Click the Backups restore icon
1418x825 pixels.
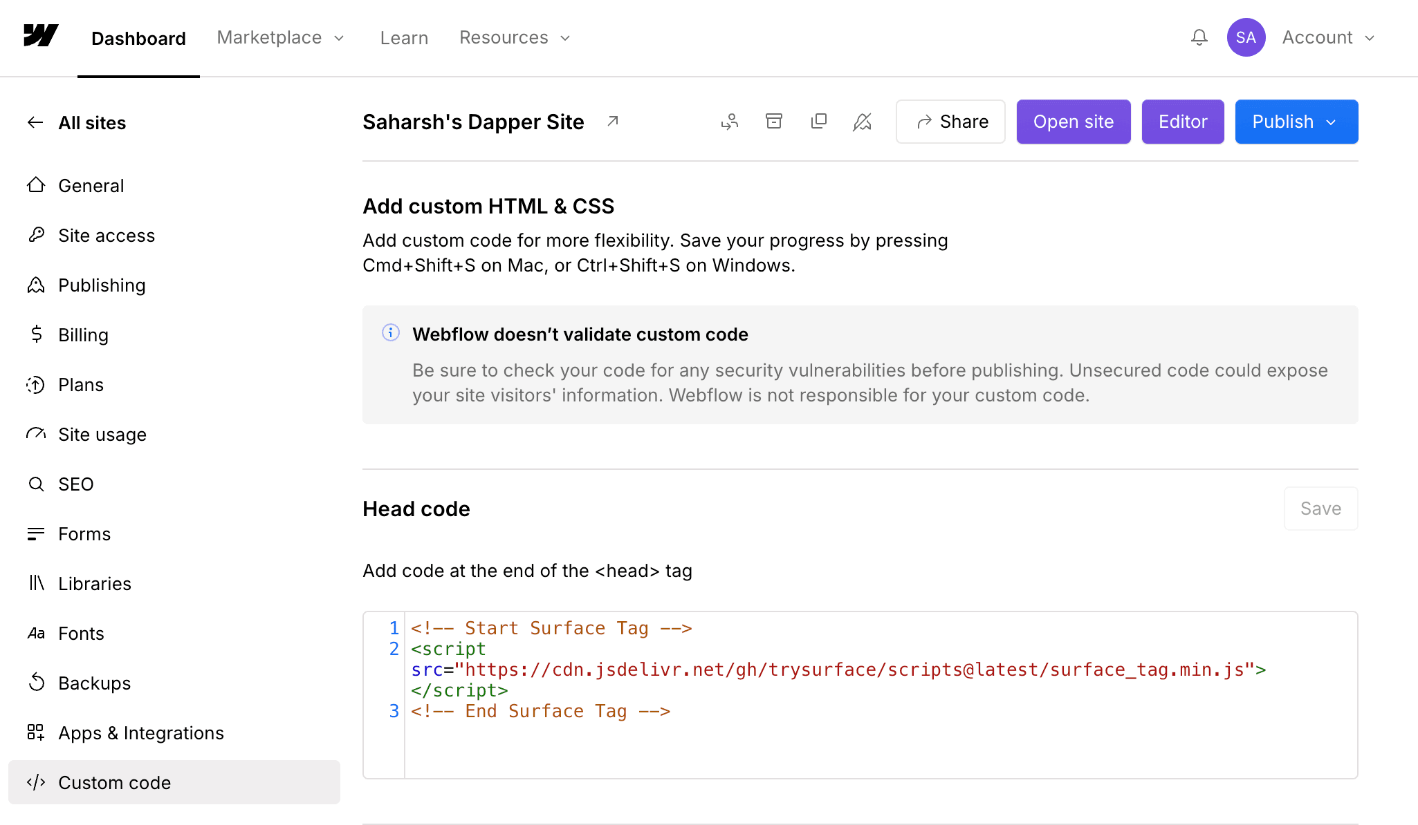coord(36,683)
